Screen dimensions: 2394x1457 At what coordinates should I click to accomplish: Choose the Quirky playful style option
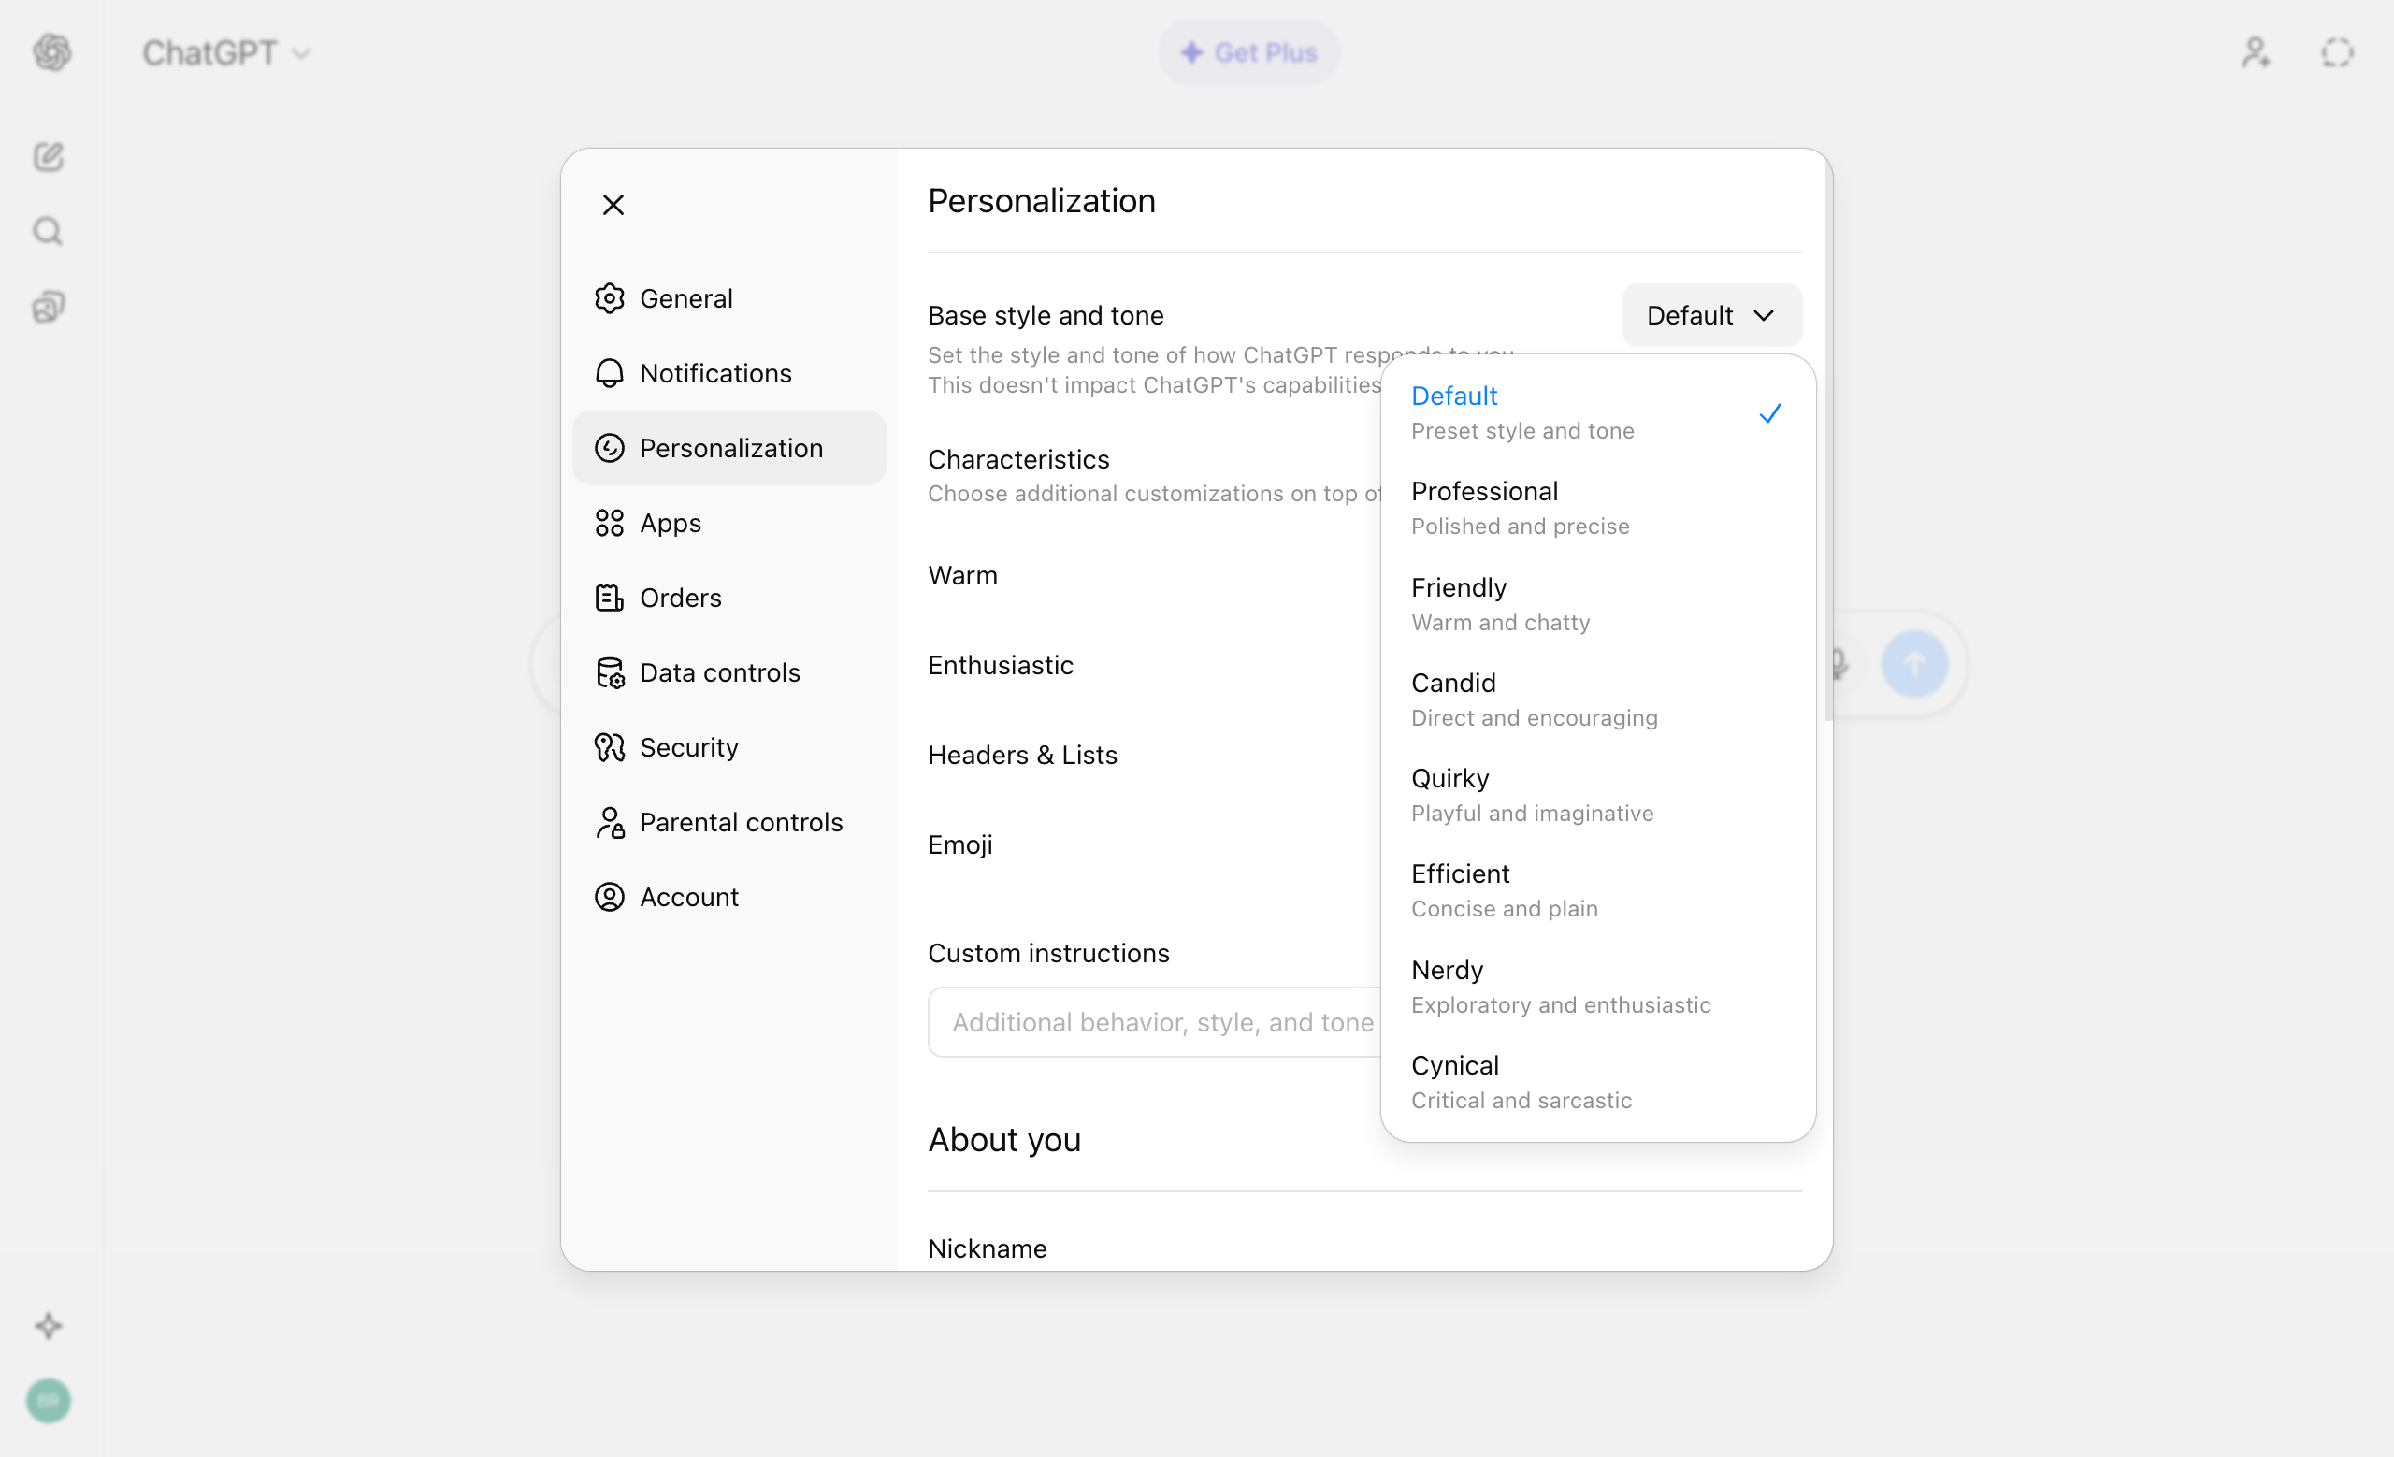(1597, 795)
